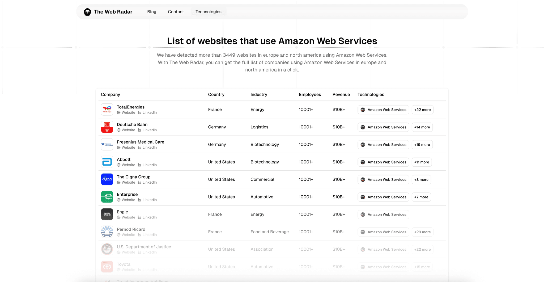
Task: Open the Technologies menu item
Action: pos(209,12)
